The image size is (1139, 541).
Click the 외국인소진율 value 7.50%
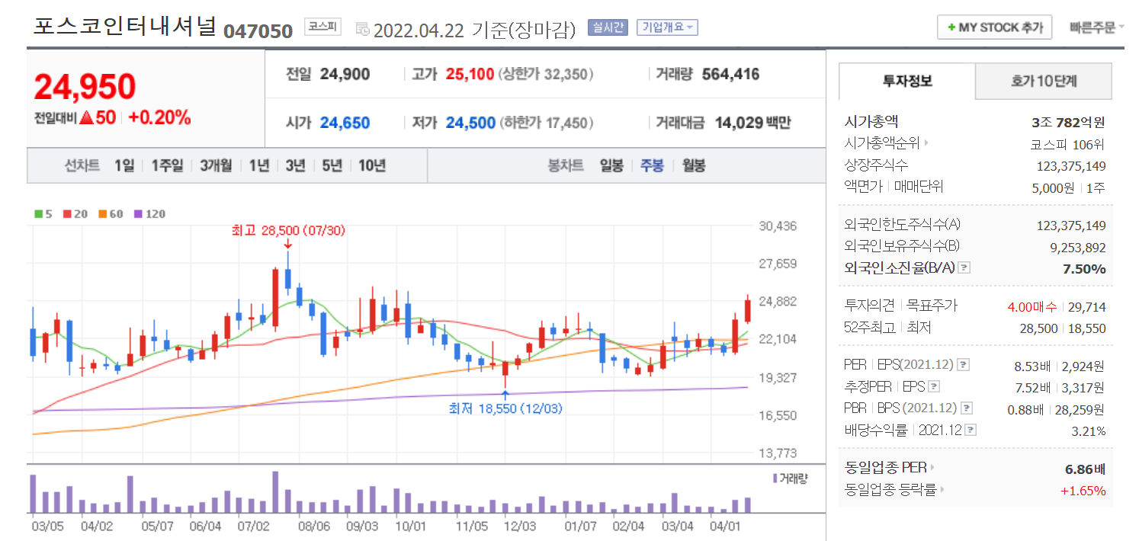coord(1084,268)
